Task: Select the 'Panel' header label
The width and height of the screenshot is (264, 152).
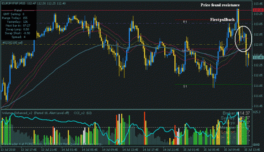Action: (x=18, y=11)
